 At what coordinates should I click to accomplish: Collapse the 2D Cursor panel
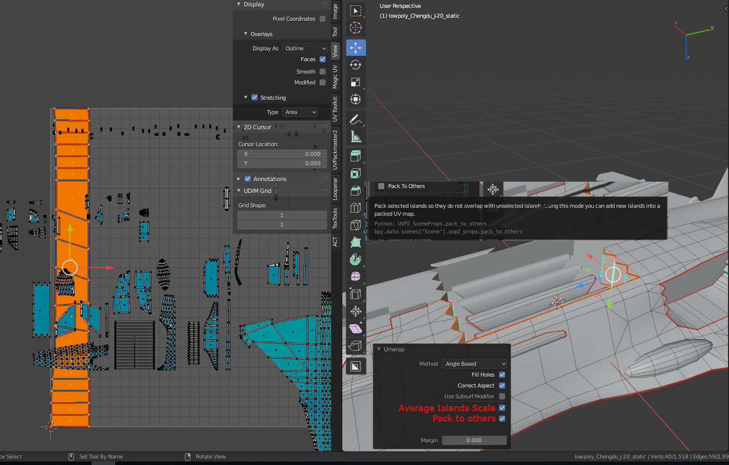coord(239,127)
